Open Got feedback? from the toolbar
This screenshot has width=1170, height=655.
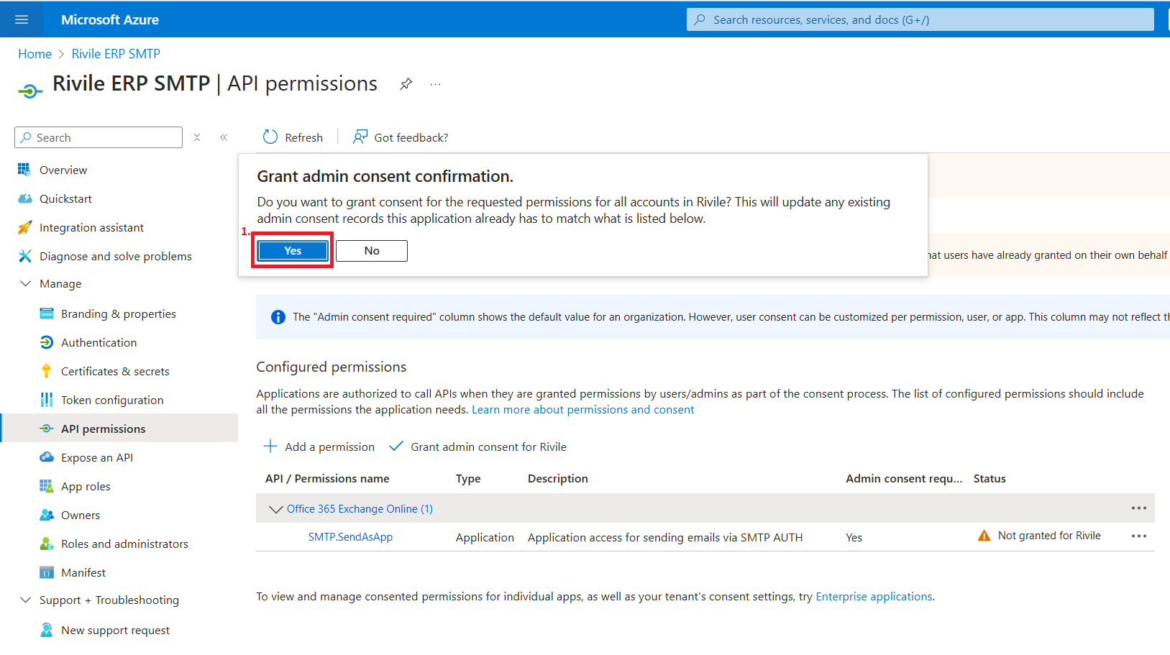click(401, 137)
